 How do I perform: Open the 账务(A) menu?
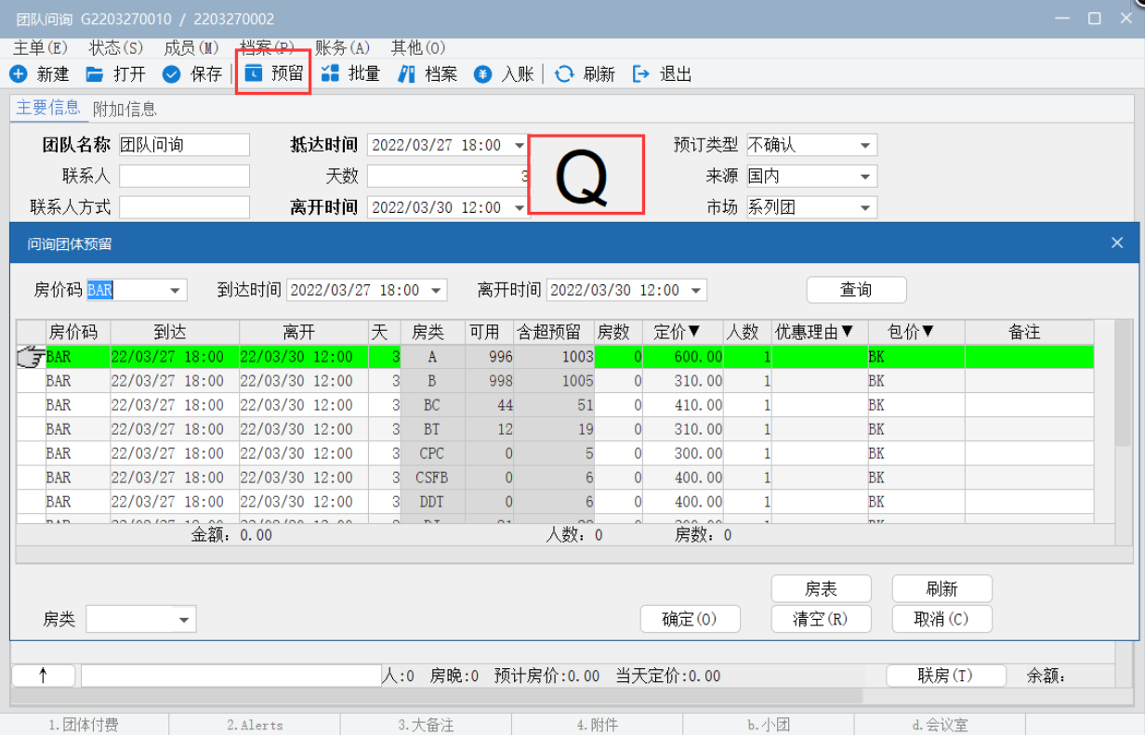(342, 47)
